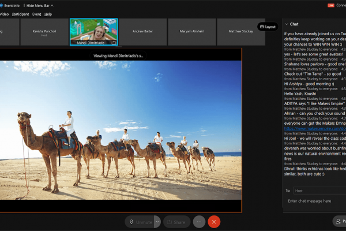The image size is (346, 231).
Task: Click the Share content button
Action: [x=176, y=222]
